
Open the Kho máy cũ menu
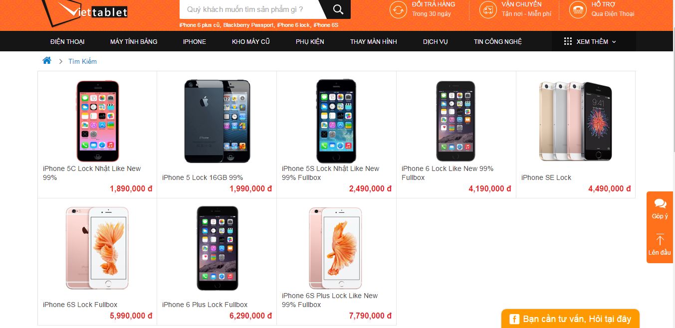tap(250, 41)
